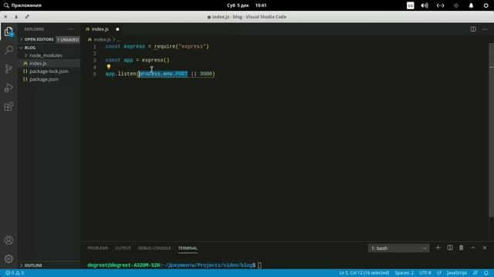Screen dimensions: 494x277
Task: Change end of line via 'LF'
Action: [439, 273]
